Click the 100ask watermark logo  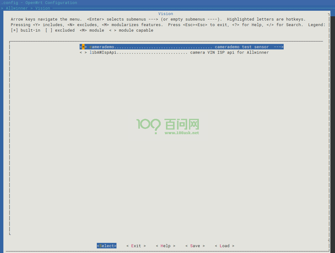coord(168,124)
